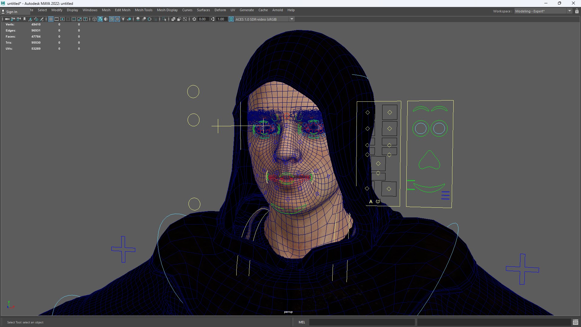Click the Gamma value field 1.00
This screenshot has height=327, width=581.
221,19
